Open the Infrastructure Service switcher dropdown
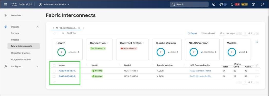 point(54,4)
